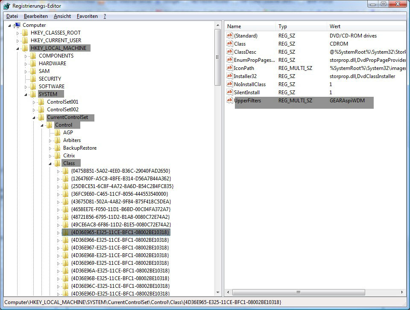Image resolution: width=410 pixels, height=310 pixels.
Task: Click the IconPath string value icon
Action: click(x=230, y=68)
